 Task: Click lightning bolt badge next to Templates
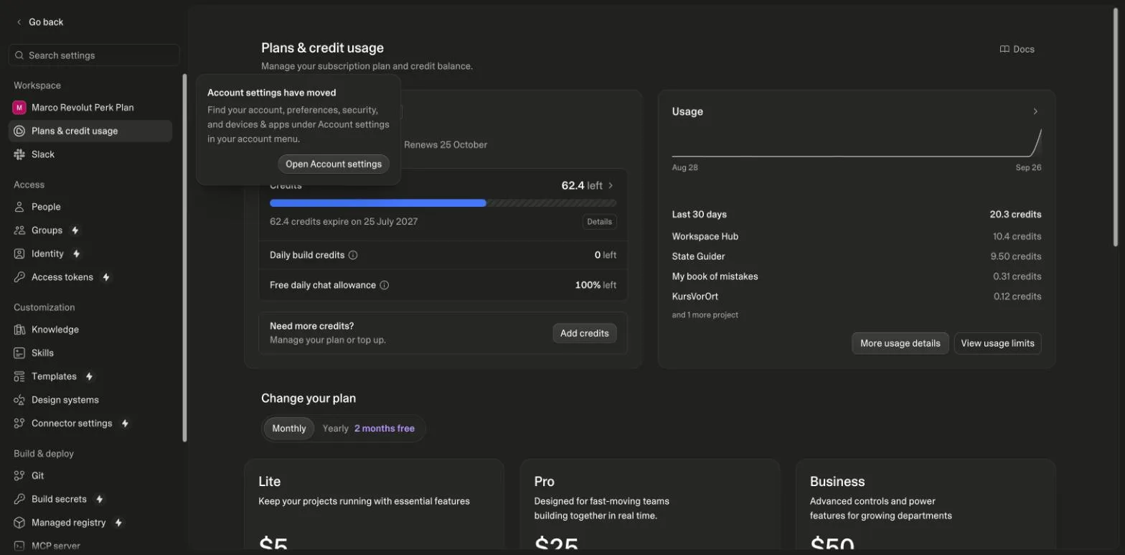[89, 376]
